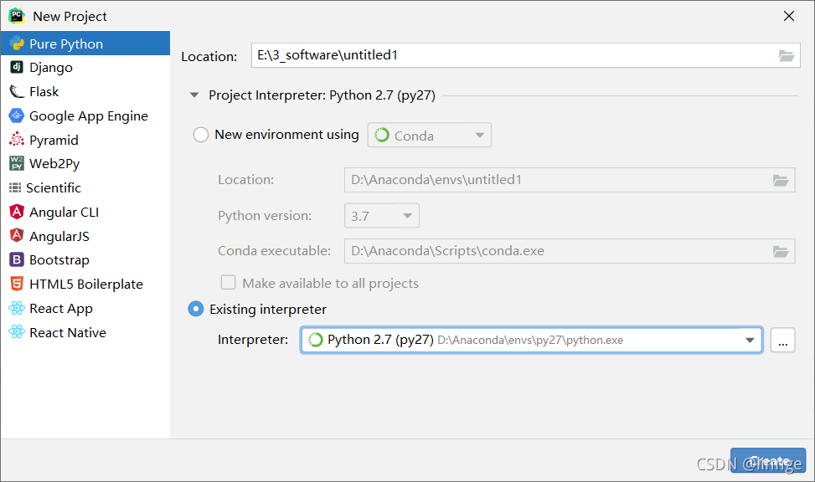Select the Bootstrap project icon
Image resolution: width=815 pixels, height=482 pixels.
pyautogui.click(x=18, y=259)
